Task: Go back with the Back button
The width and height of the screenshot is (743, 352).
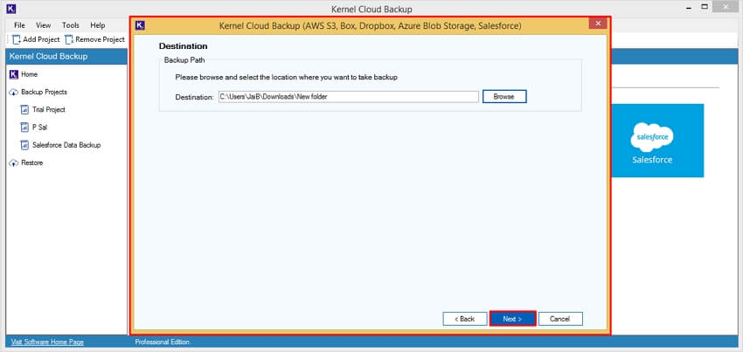Action: (465, 319)
